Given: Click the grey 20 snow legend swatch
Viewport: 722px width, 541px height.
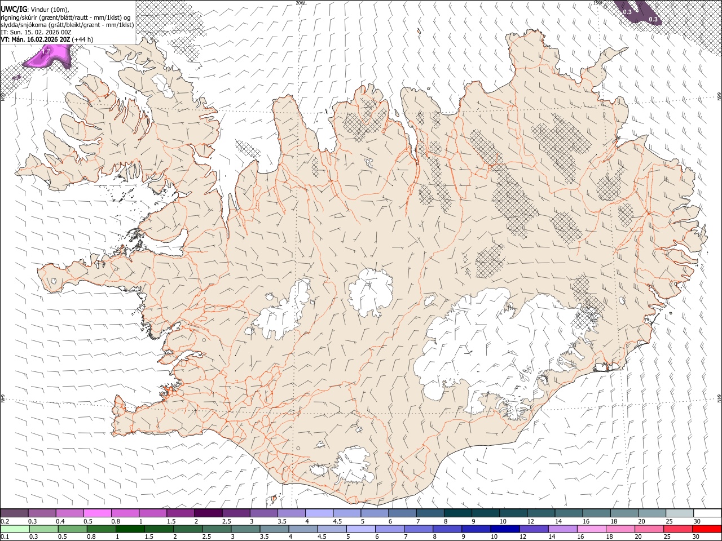Looking at the screenshot, I should coord(653,513).
